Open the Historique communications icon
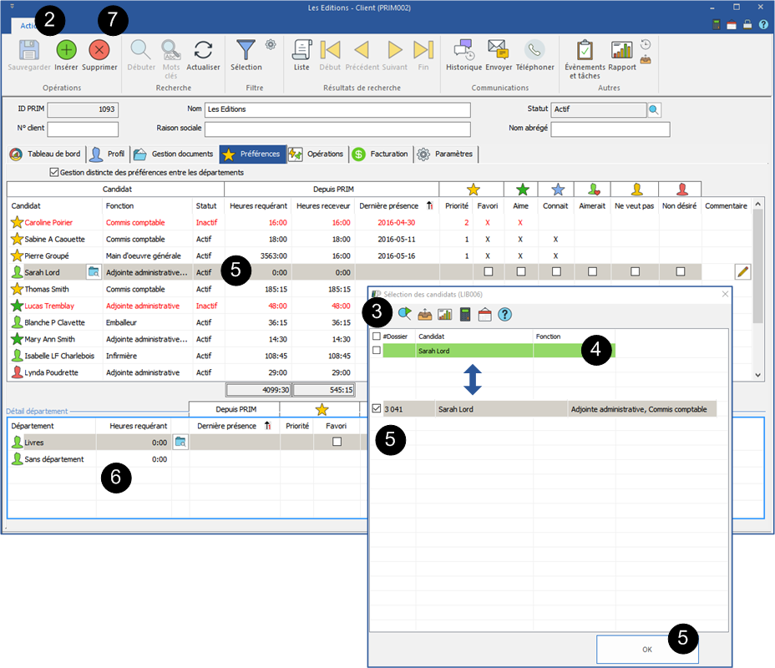775x668 pixels. pos(463,50)
